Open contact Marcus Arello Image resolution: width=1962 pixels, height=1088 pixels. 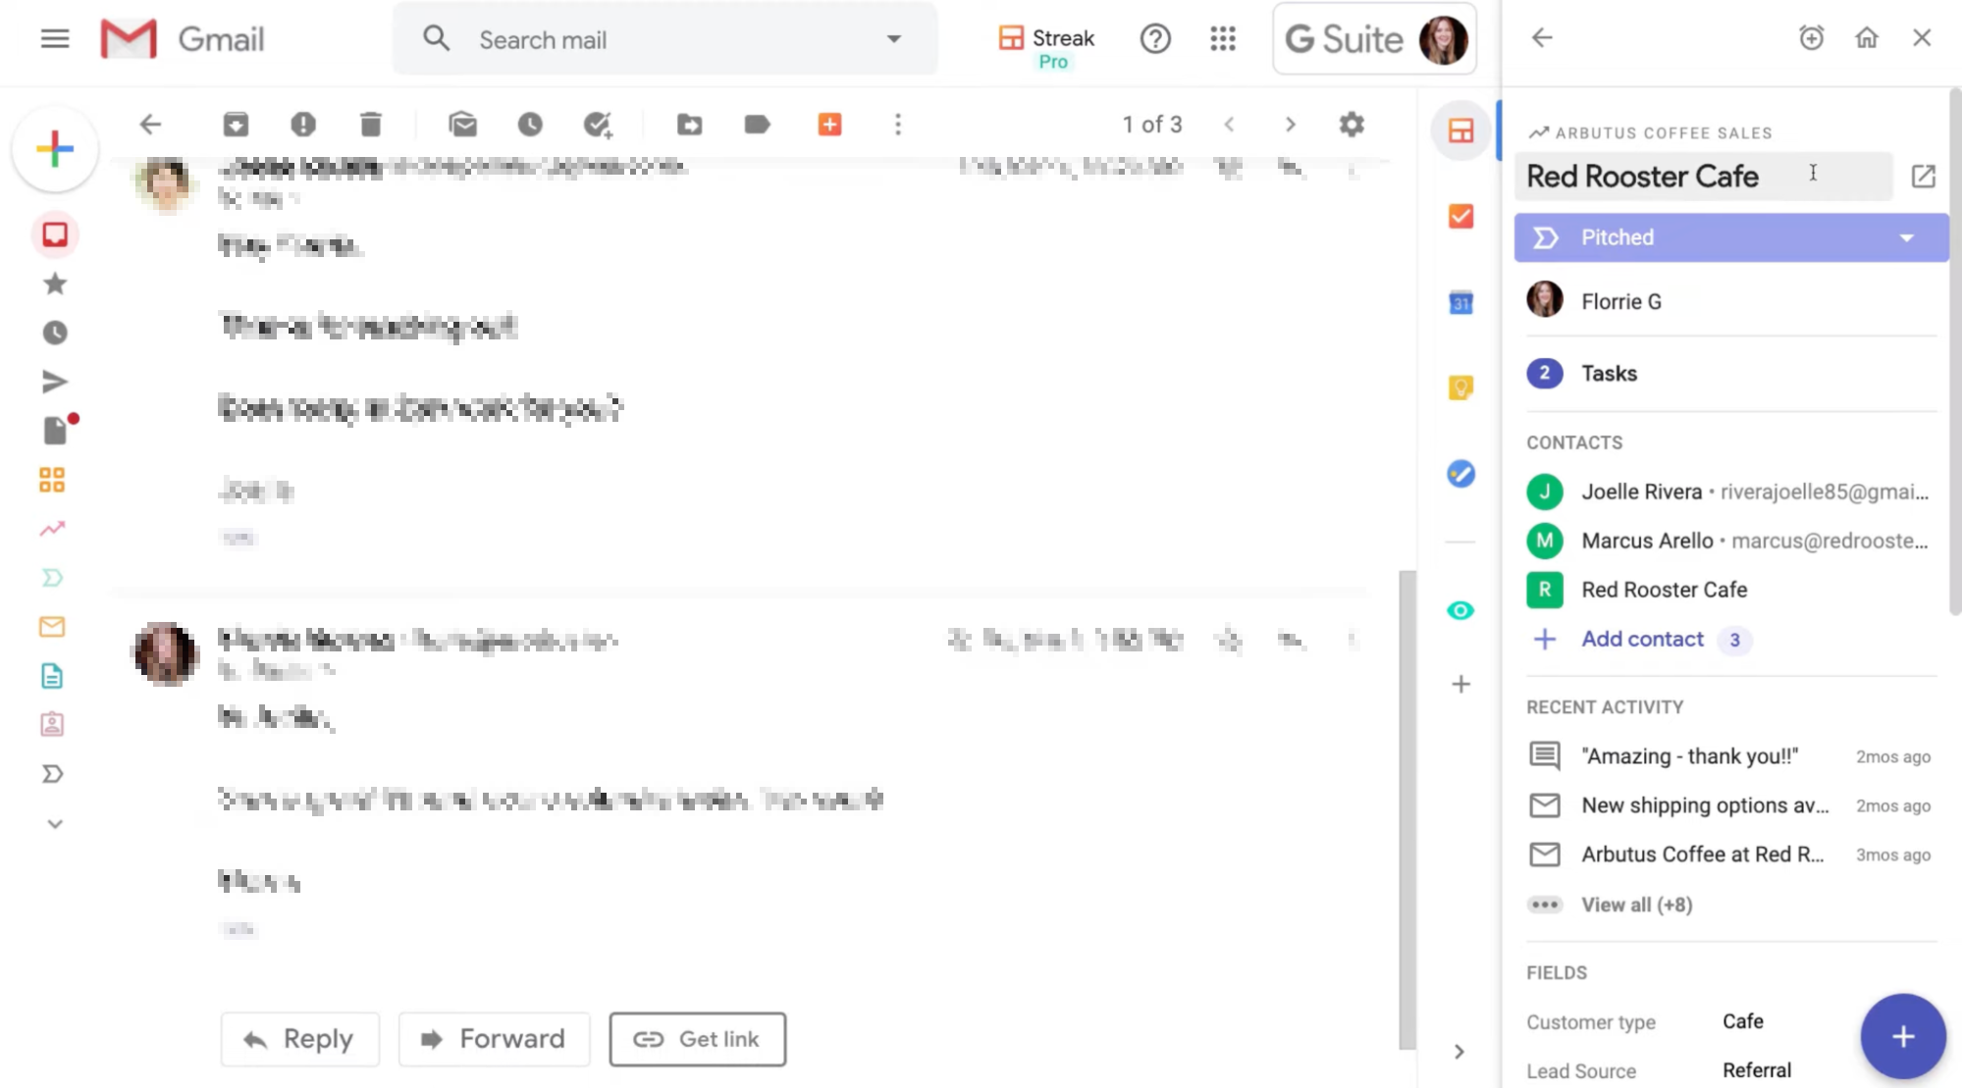pos(1727,541)
